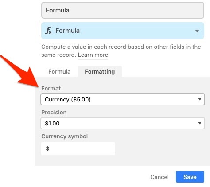Click the Precision dropdown's arrow
Image resolution: width=210 pixels, height=187 pixels.
200,123
